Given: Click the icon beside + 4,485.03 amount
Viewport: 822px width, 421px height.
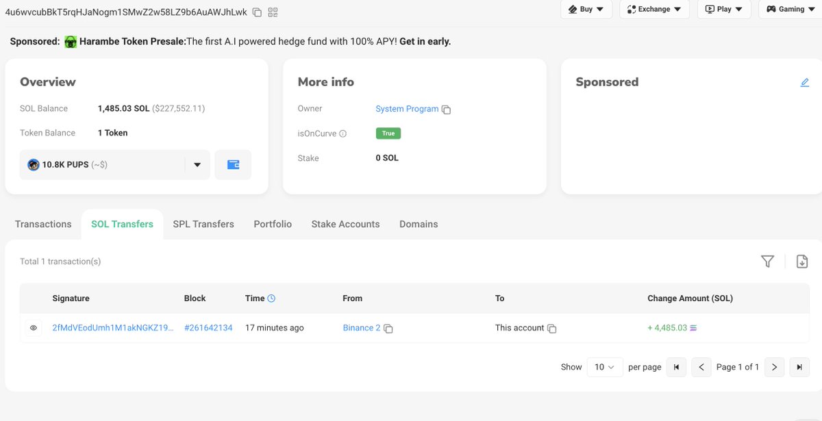Looking at the screenshot, I should 694,329.
